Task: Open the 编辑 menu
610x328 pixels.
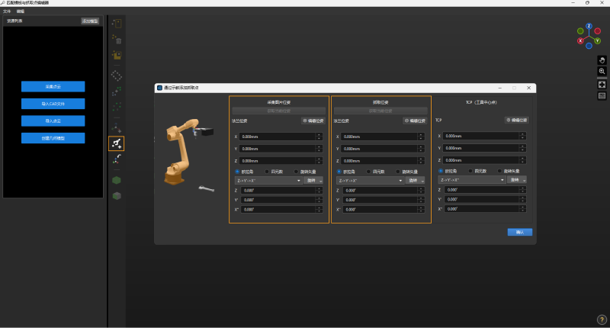Action: click(21, 11)
